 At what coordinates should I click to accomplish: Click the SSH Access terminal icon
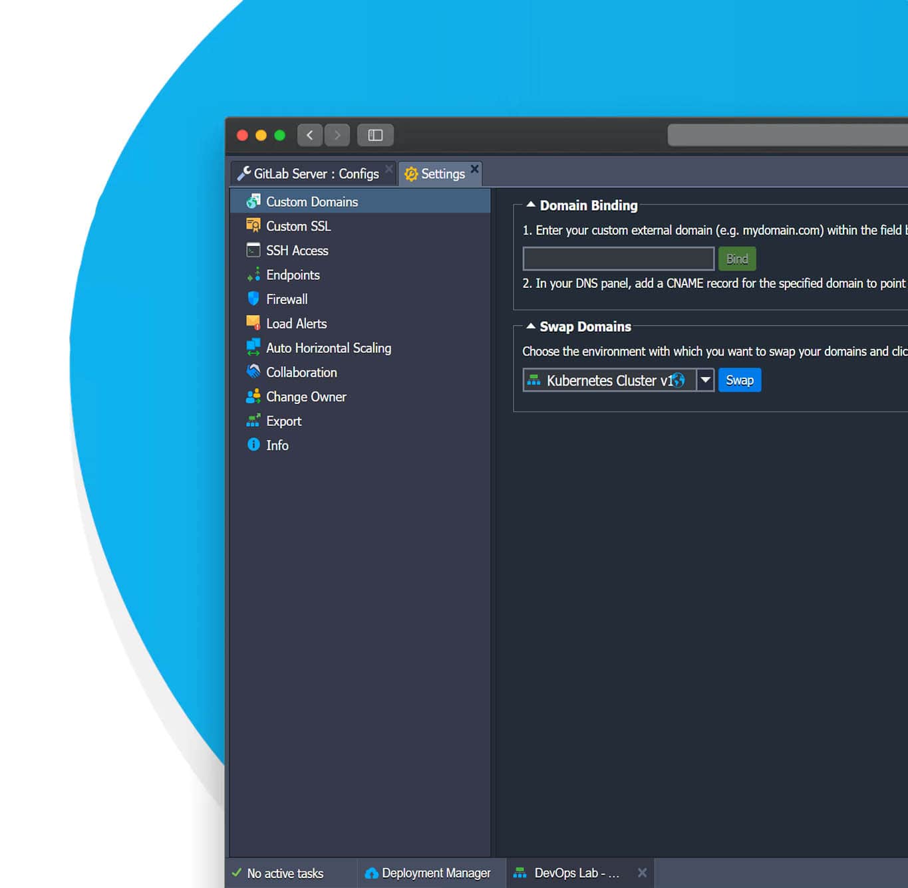click(253, 250)
